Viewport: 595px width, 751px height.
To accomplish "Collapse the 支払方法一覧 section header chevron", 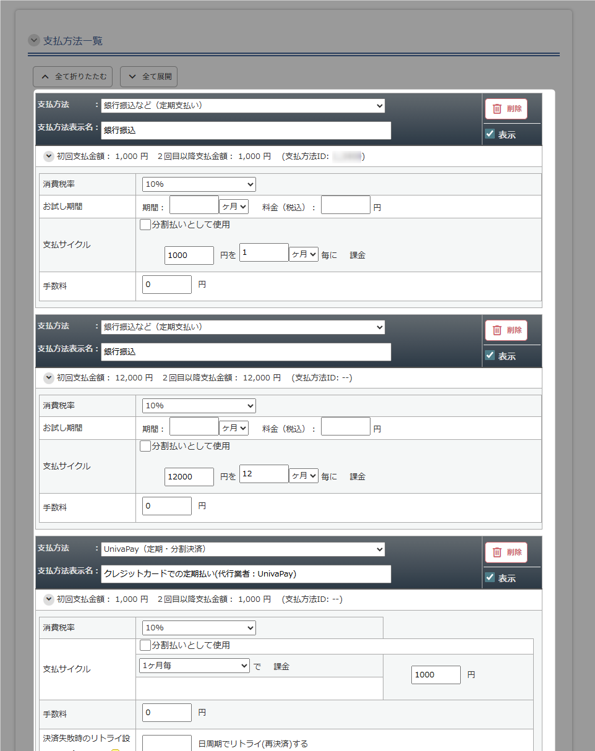I will (33, 40).
